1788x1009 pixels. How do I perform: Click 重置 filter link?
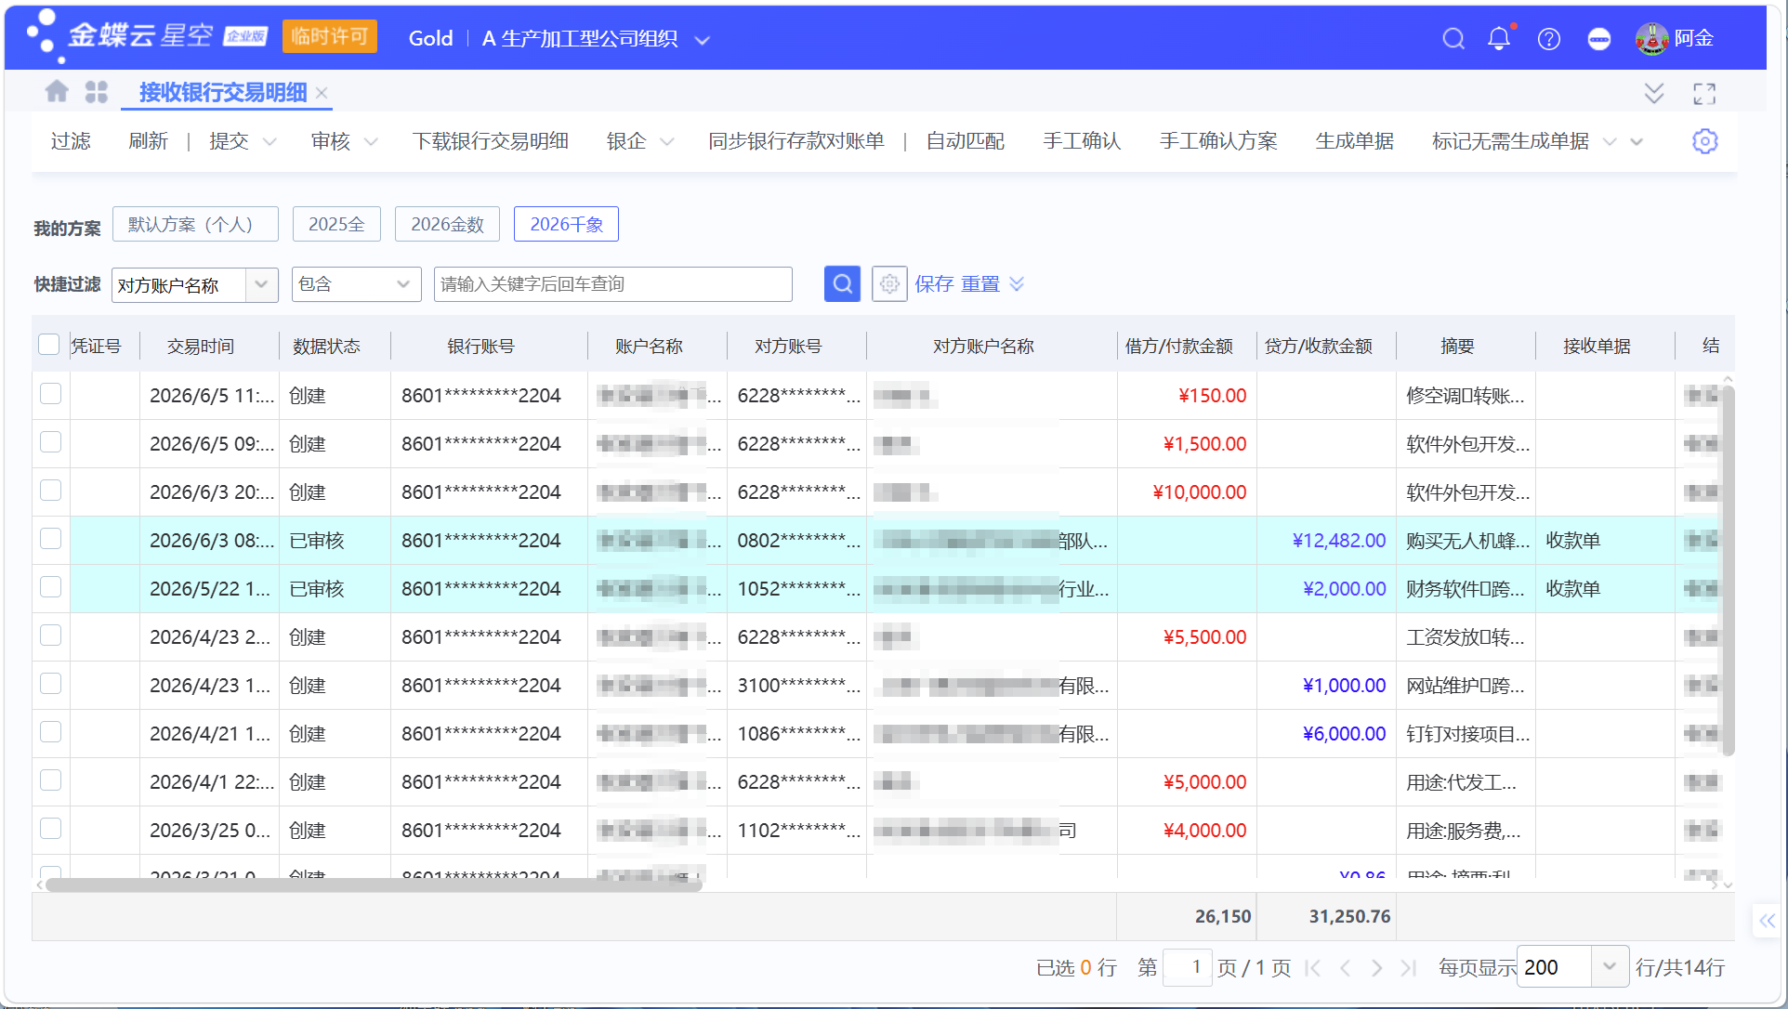click(979, 283)
